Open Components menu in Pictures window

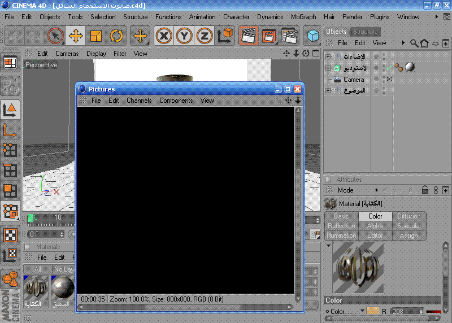click(176, 101)
